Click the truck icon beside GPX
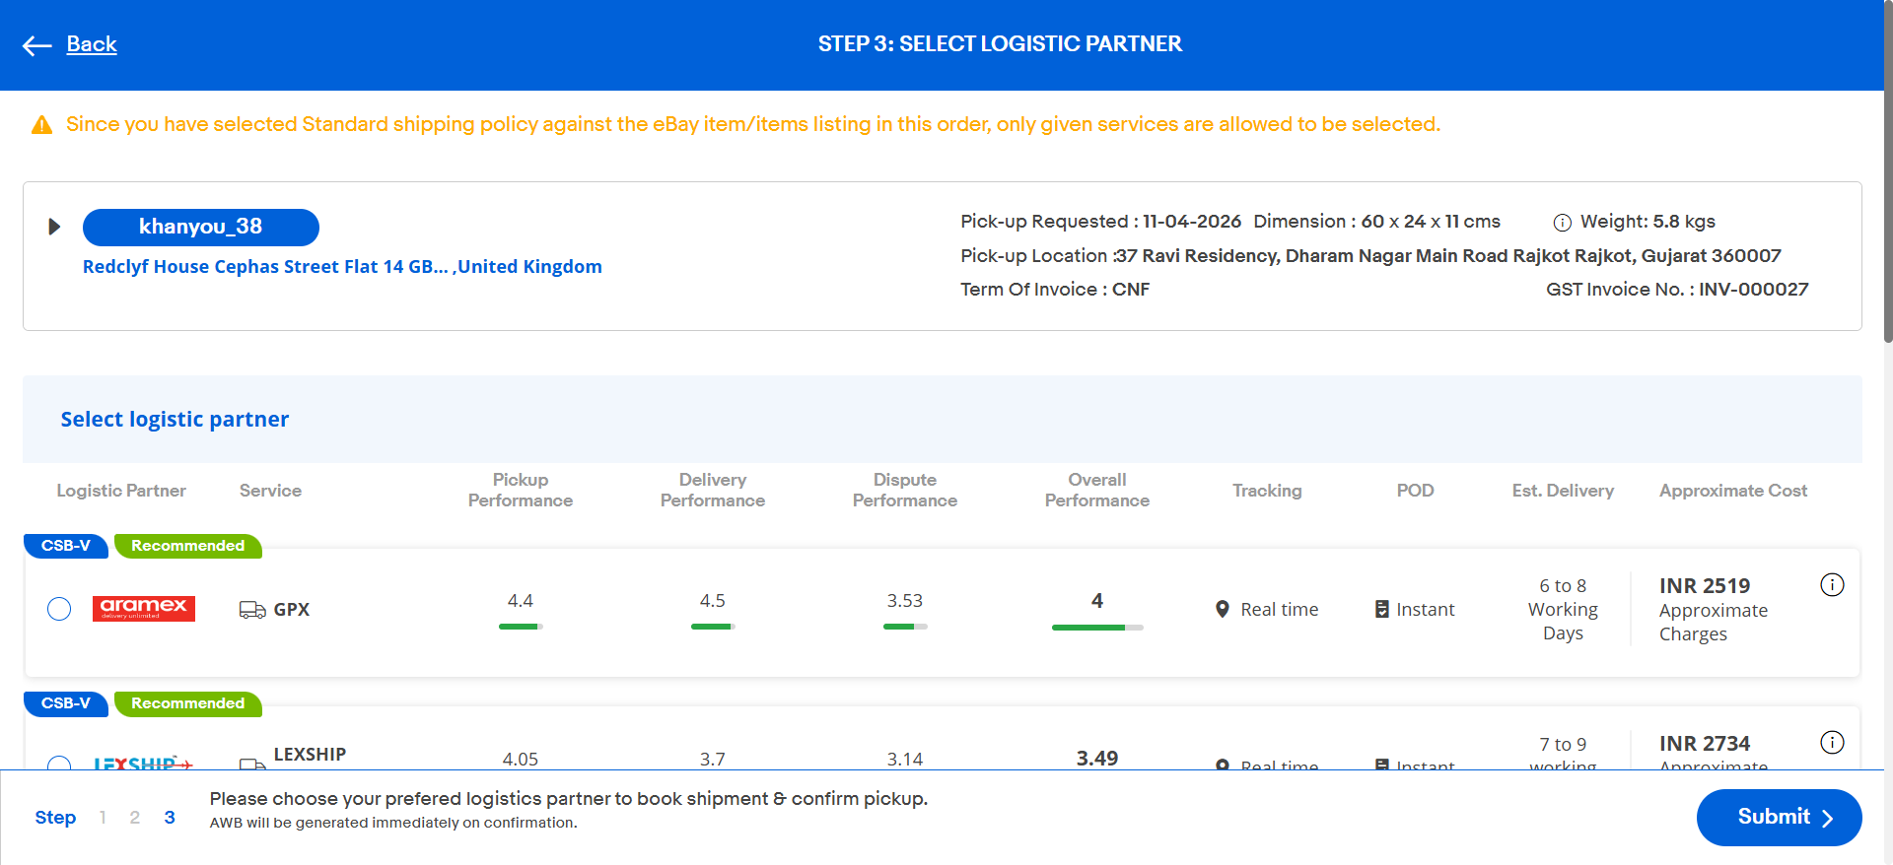The width and height of the screenshot is (1893, 865). 252,610
